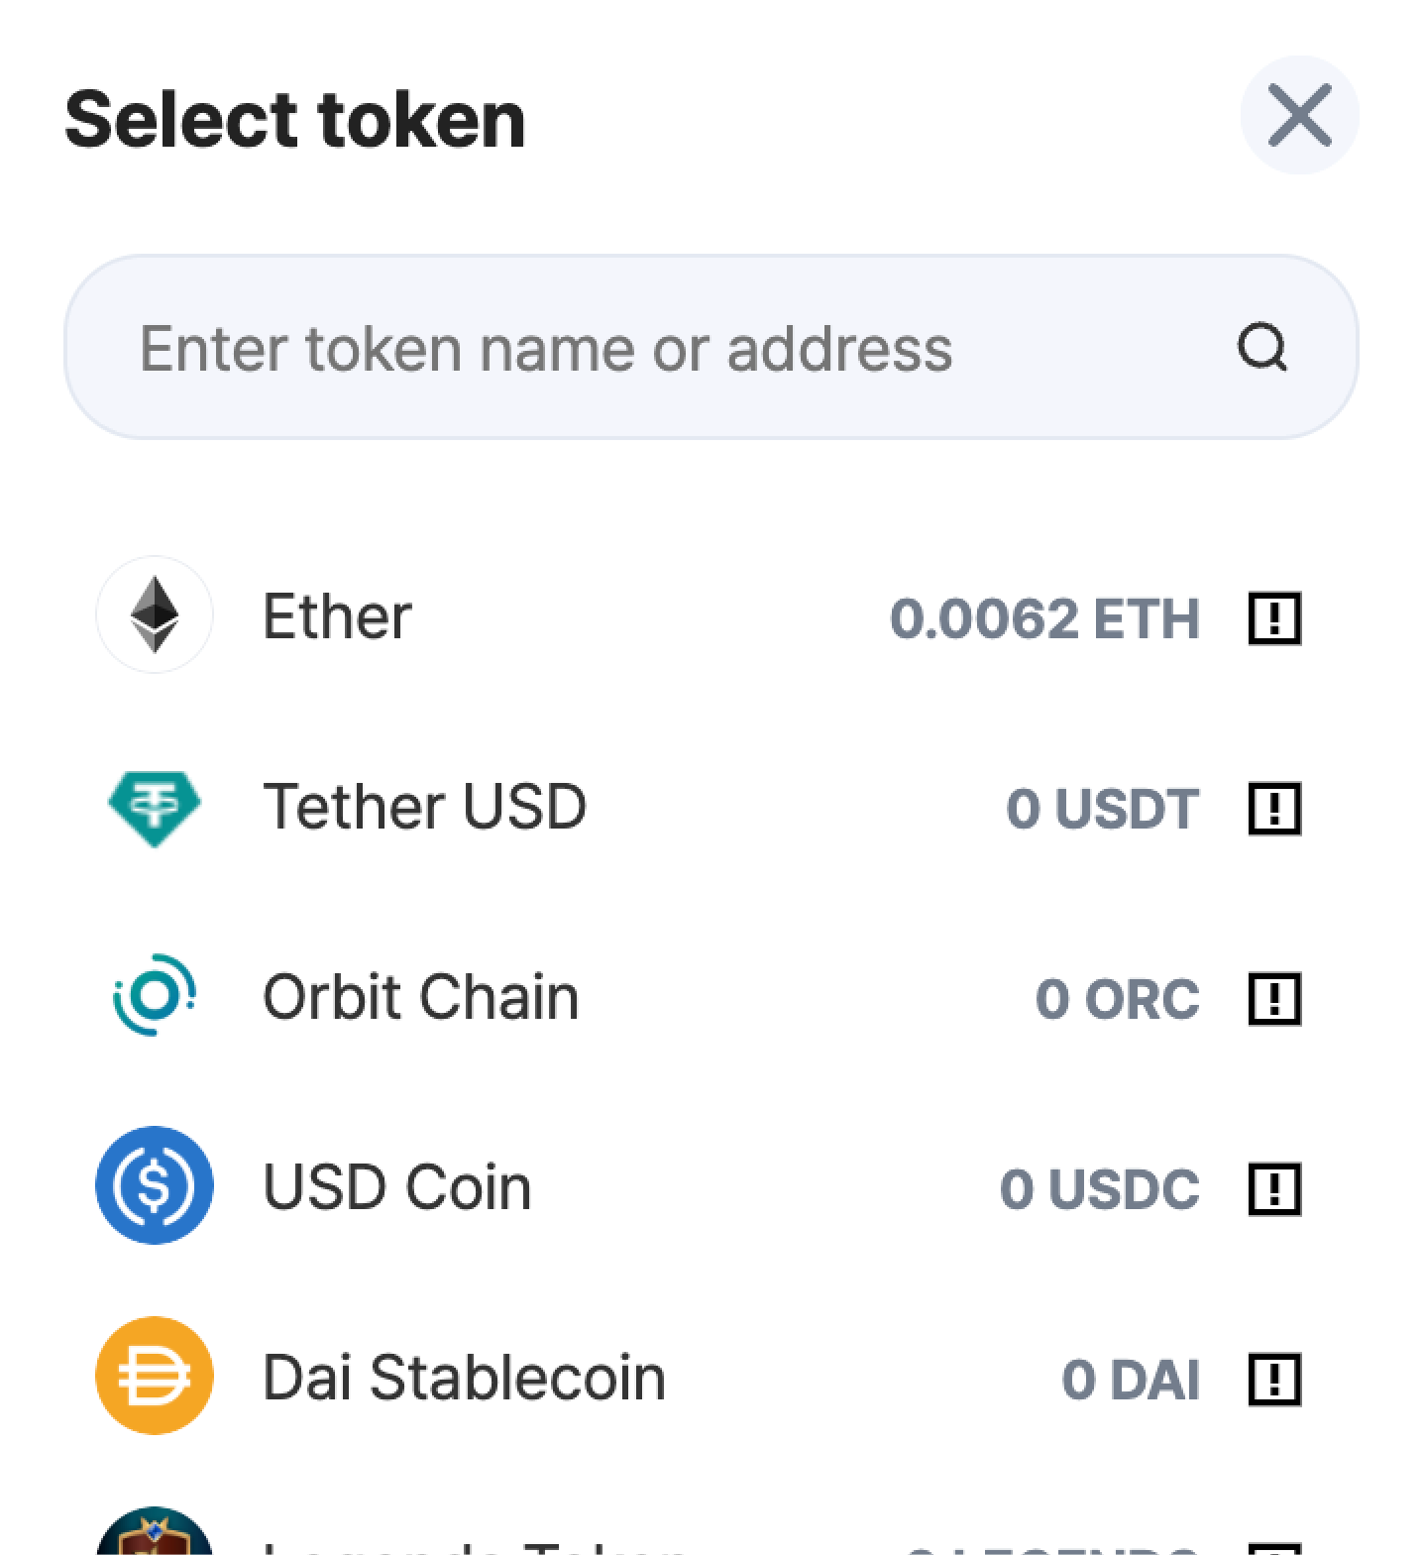Click the Tether USD diamond logo
This screenshot has height=1555, width=1423.
click(155, 809)
